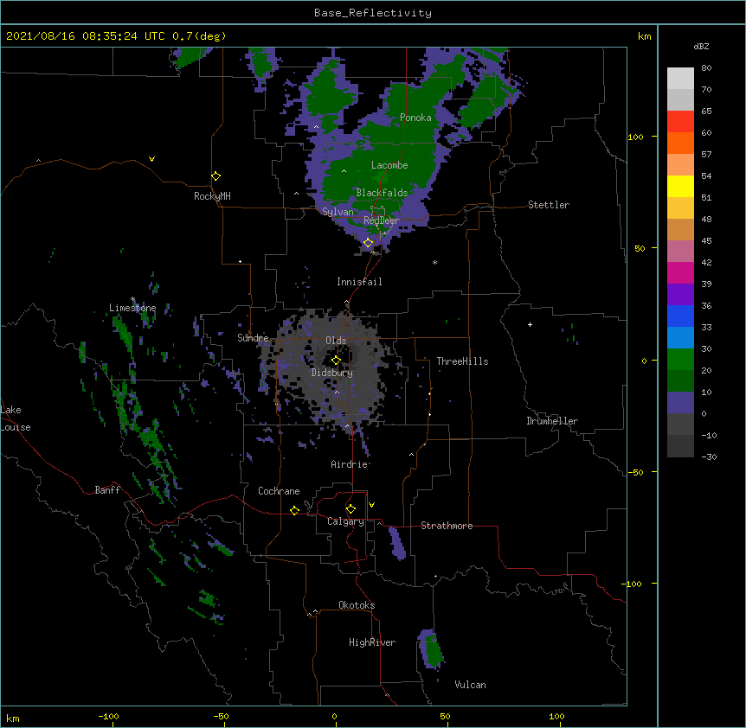Click the white plus marker northwest of Drumheller
The image size is (746, 728).
[530, 324]
